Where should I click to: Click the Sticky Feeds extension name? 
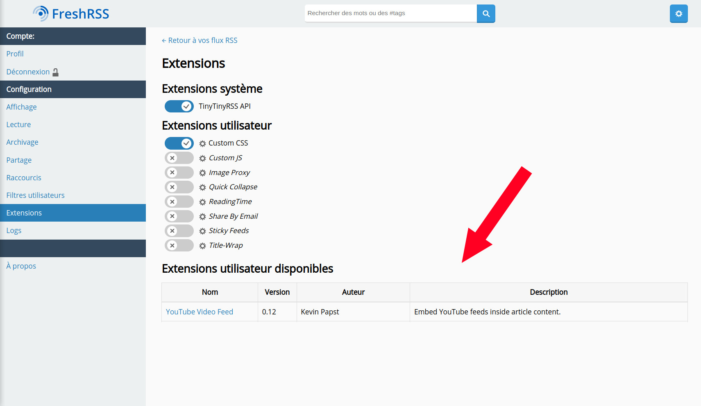point(229,231)
